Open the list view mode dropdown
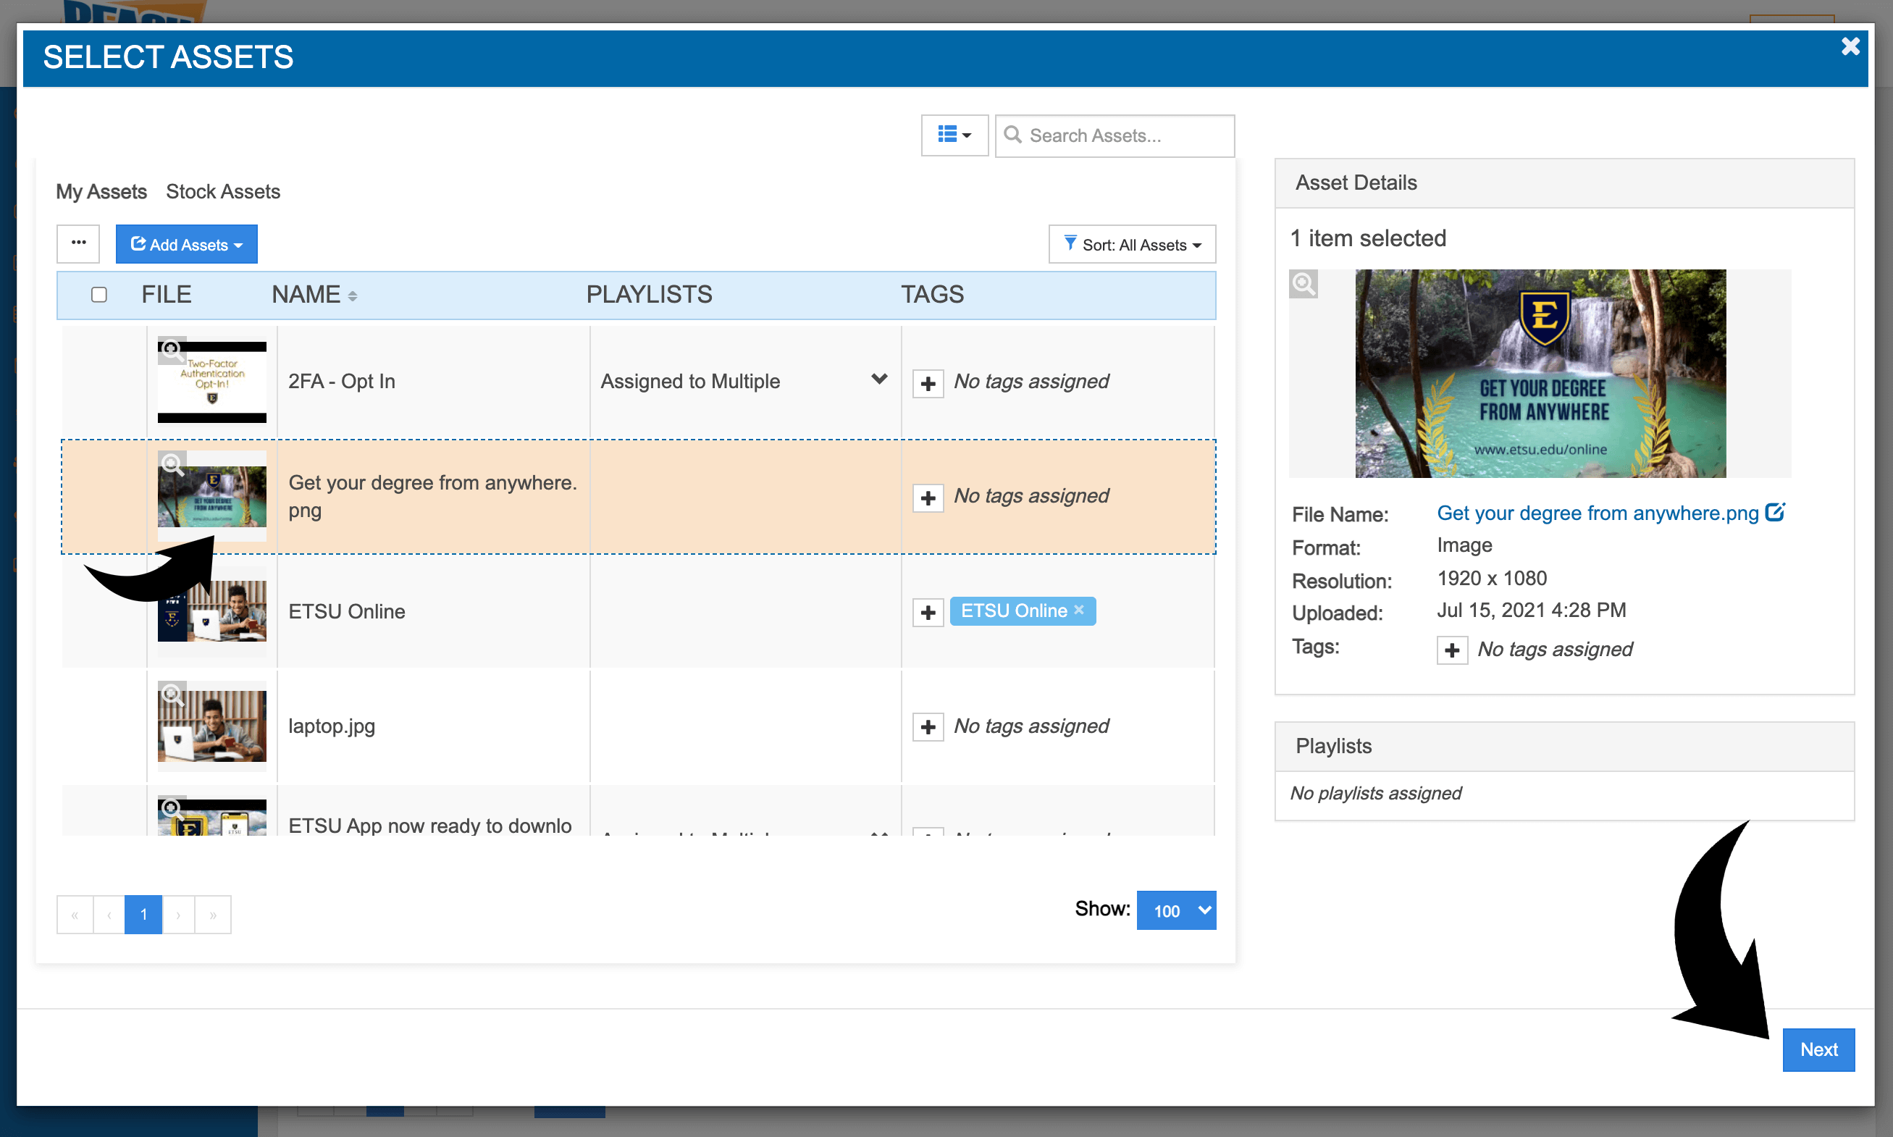The height and width of the screenshot is (1137, 1893). [x=954, y=135]
